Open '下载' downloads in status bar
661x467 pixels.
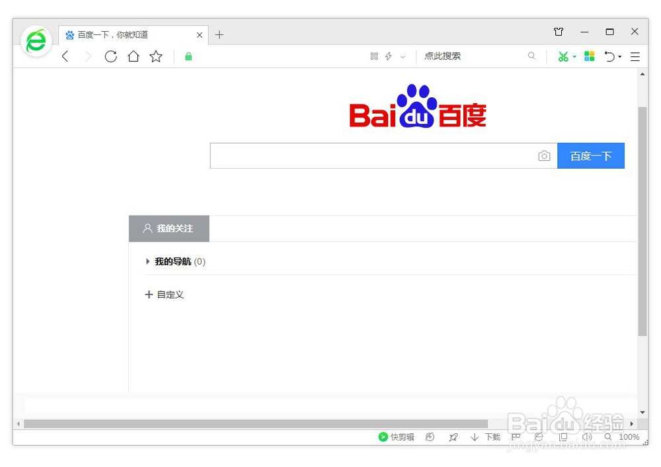pyautogui.click(x=485, y=437)
